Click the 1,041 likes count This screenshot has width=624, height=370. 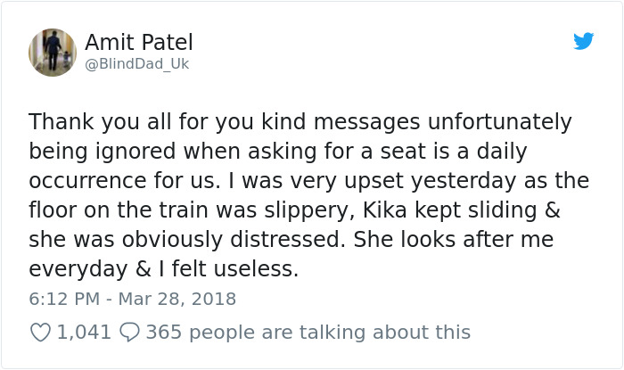click(x=84, y=333)
